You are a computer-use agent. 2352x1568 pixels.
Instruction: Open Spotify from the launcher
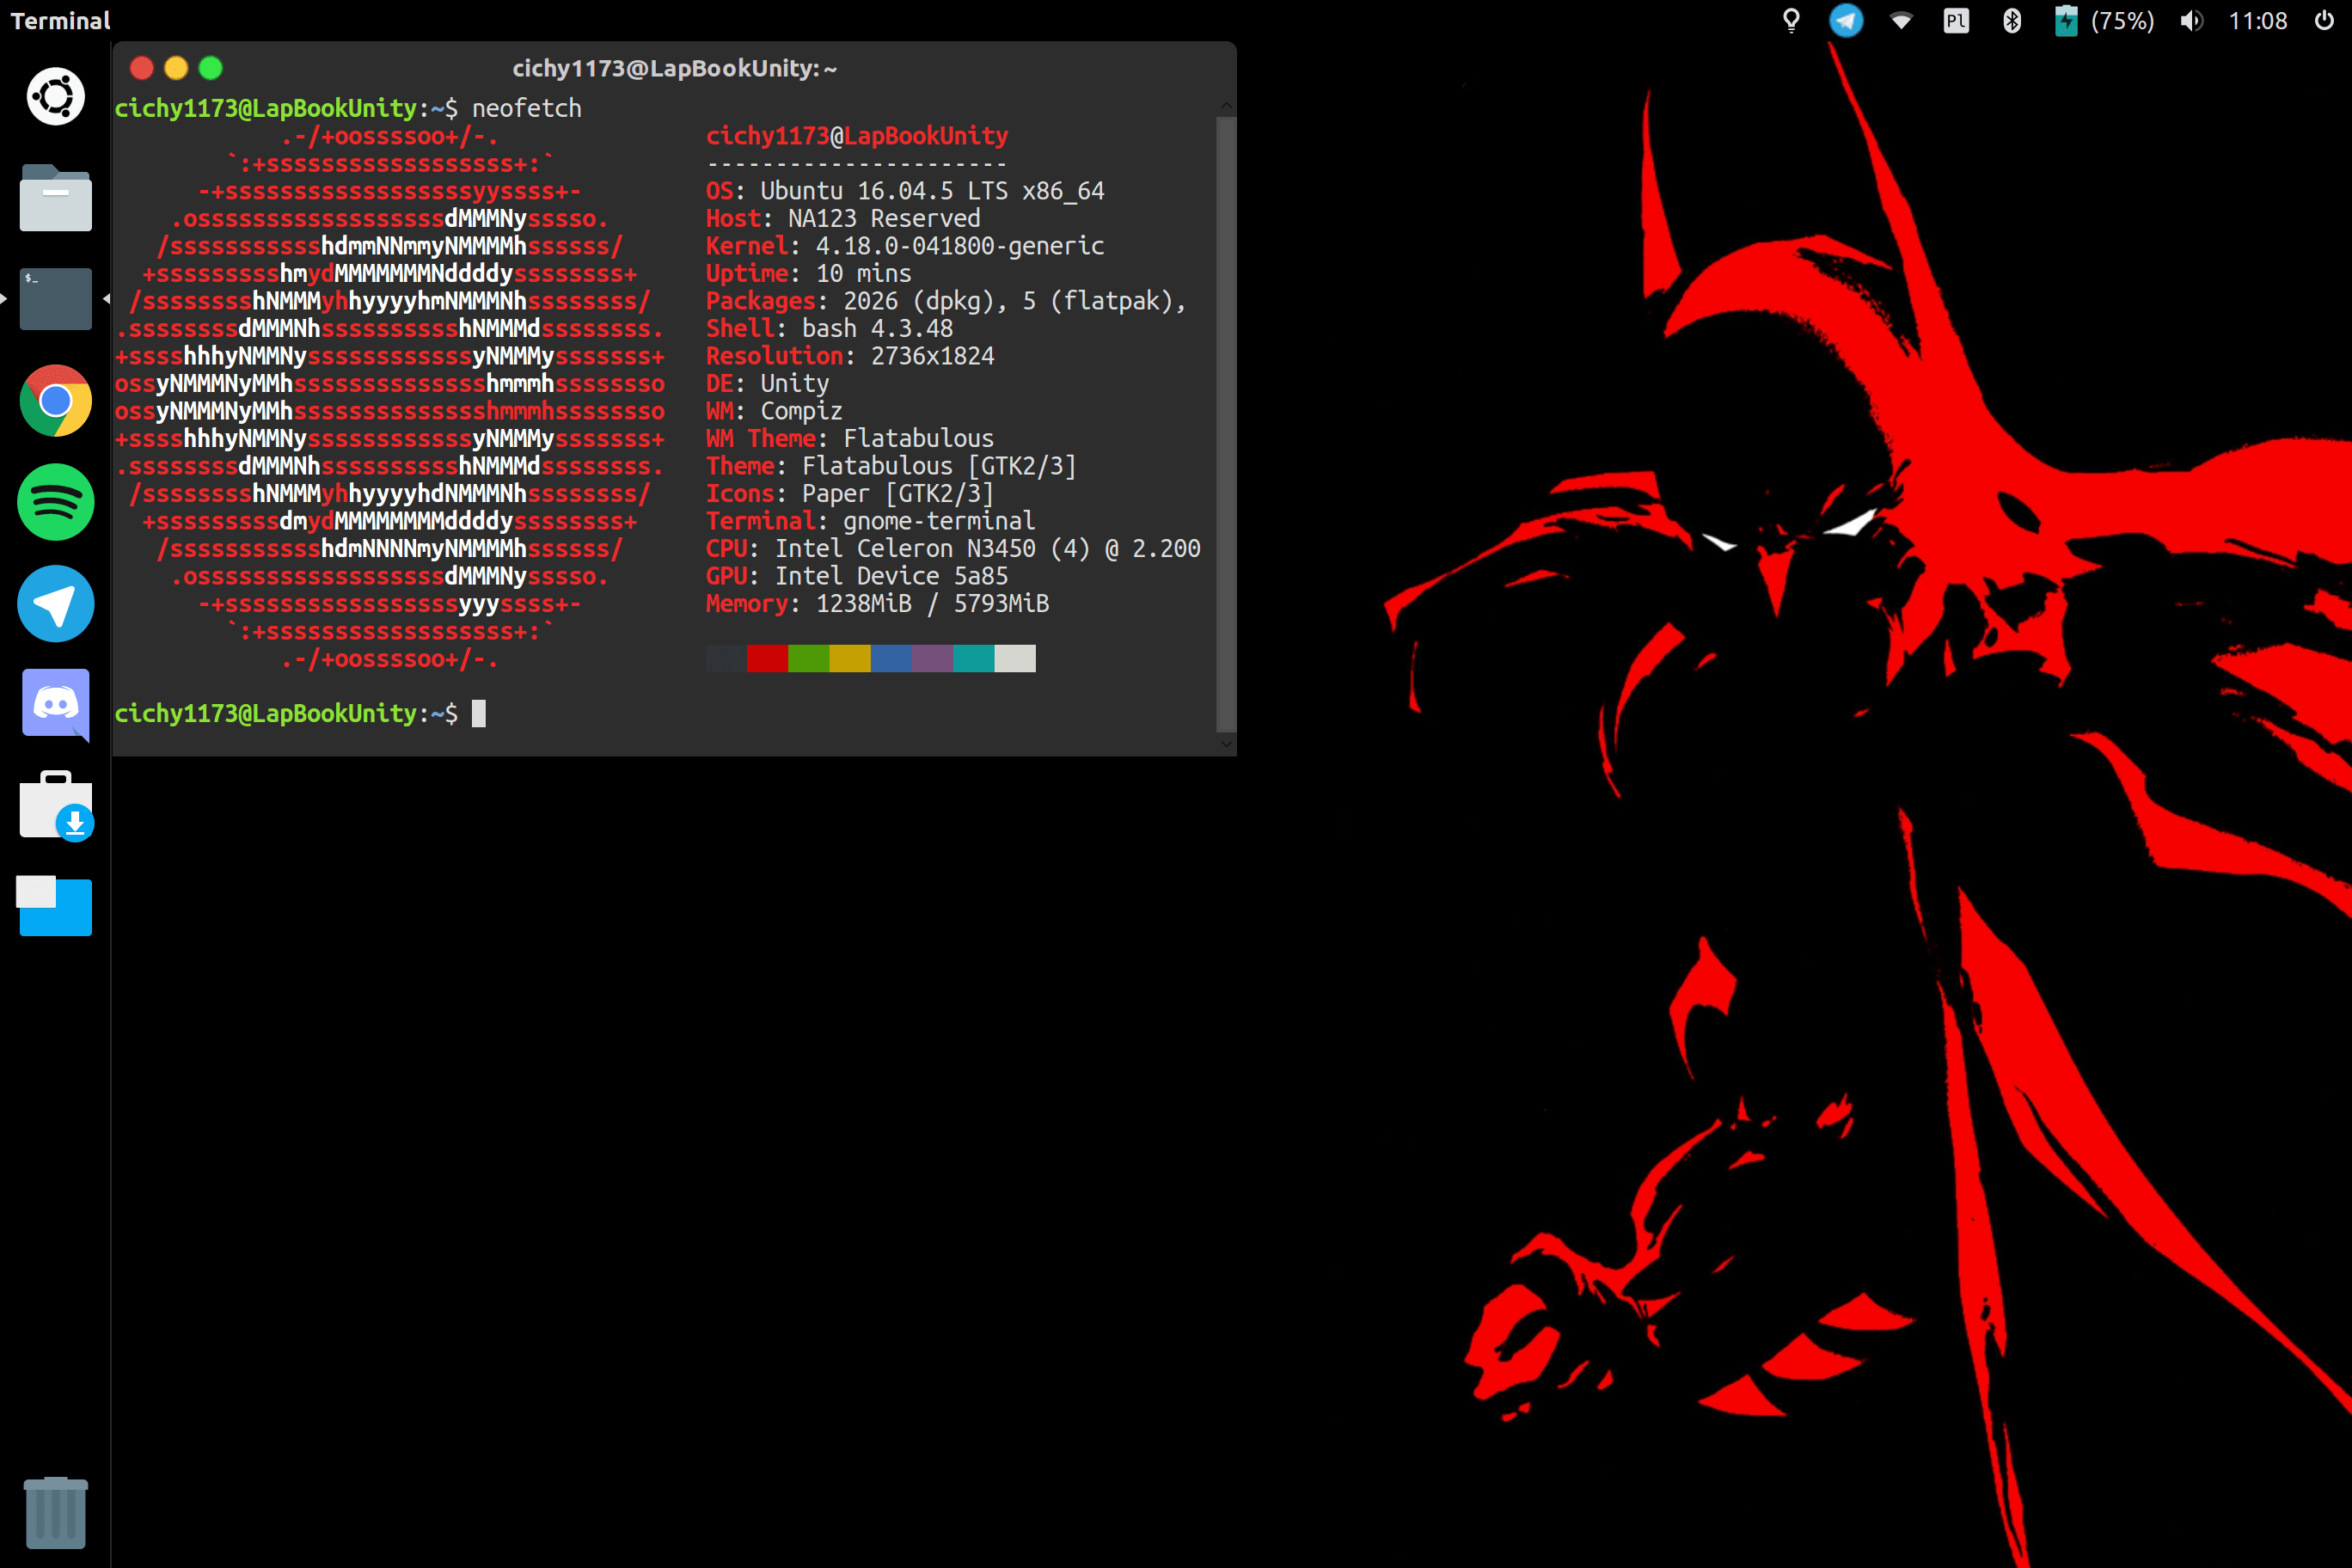point(55,502)
